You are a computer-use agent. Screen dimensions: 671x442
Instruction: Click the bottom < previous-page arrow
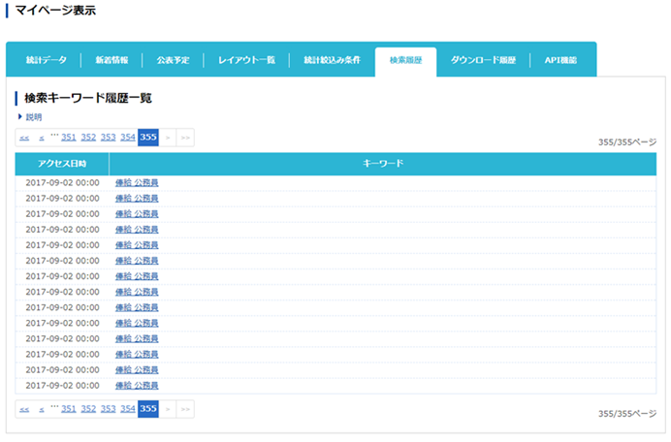click(42, 409)
